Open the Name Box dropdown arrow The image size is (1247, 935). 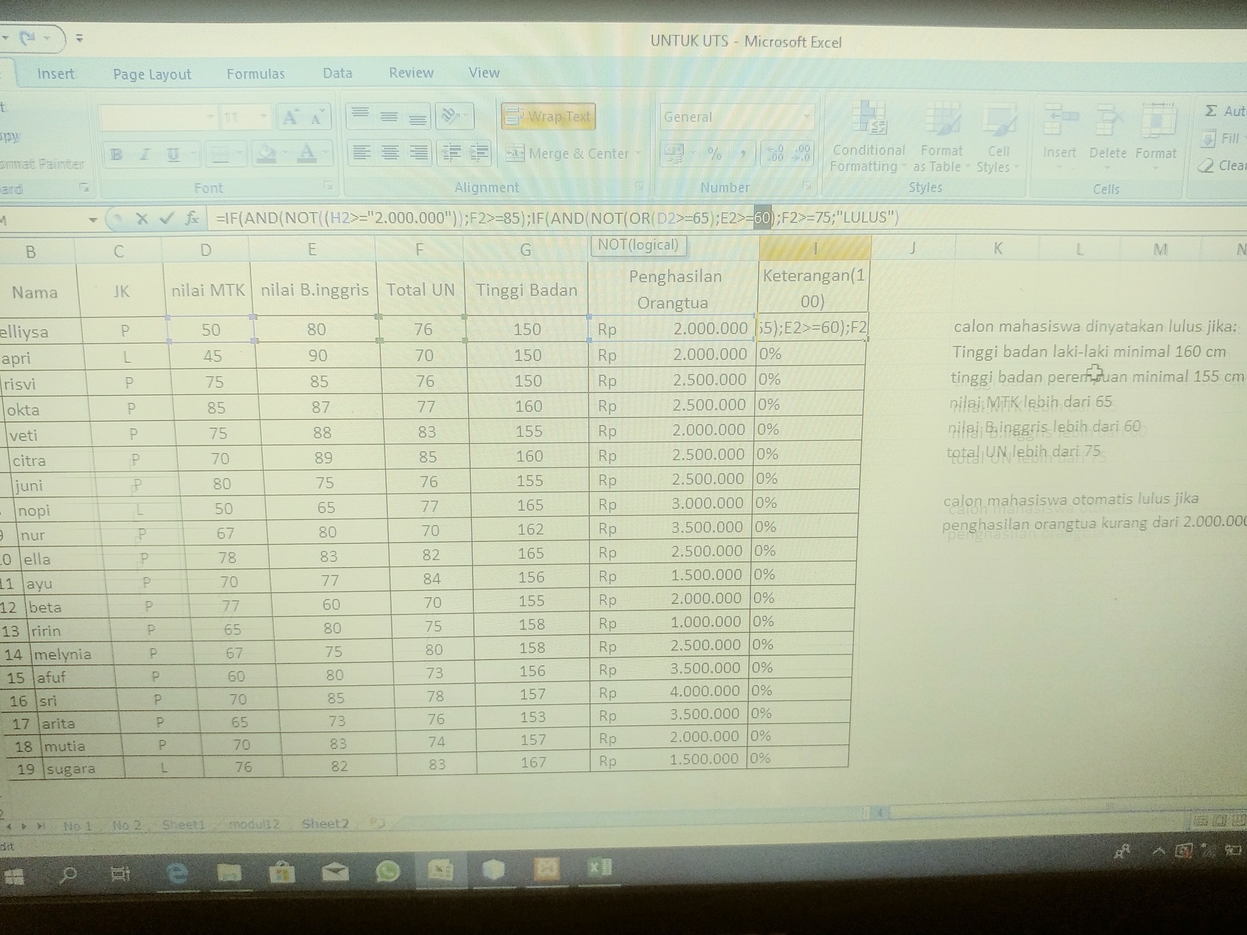pyautogui.click(x=93, y=220)
